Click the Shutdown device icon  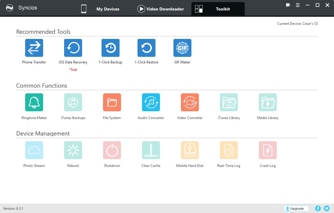112,150
